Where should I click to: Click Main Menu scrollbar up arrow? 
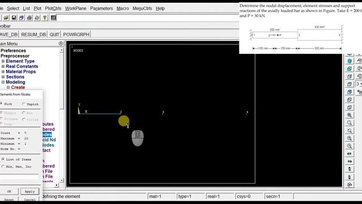coord(62,50)
